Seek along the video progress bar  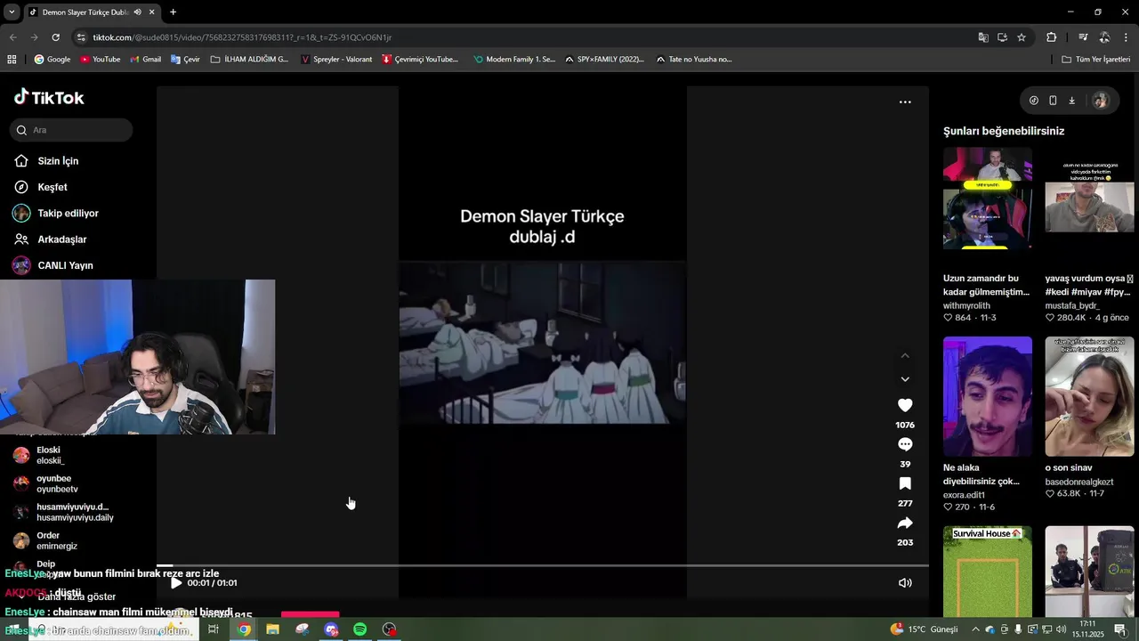[543, 565]
